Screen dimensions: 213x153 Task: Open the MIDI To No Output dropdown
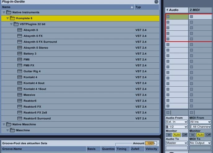pyautogui.click(x=200, y=143)
